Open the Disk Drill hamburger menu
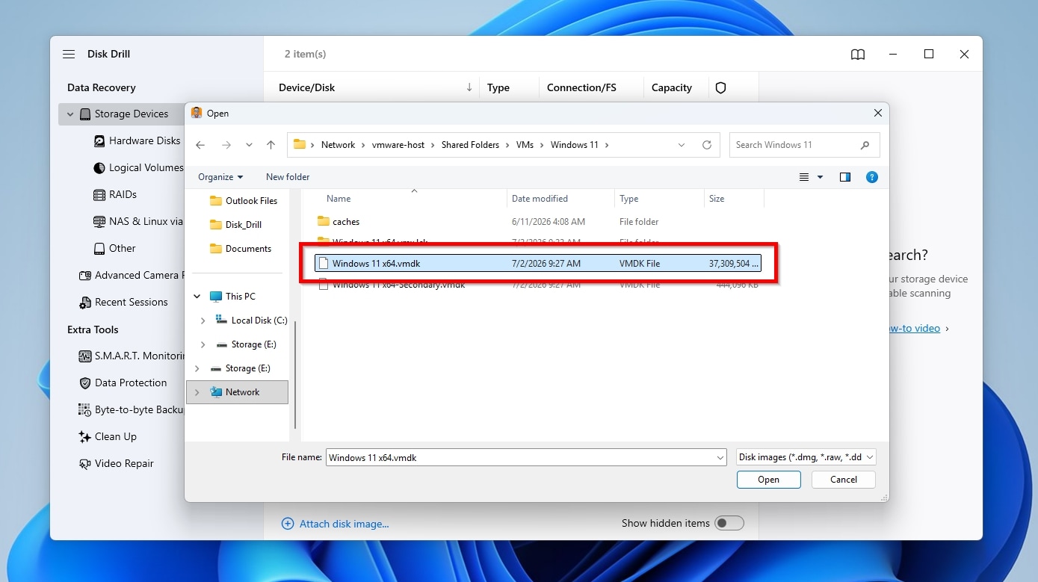 69,54
